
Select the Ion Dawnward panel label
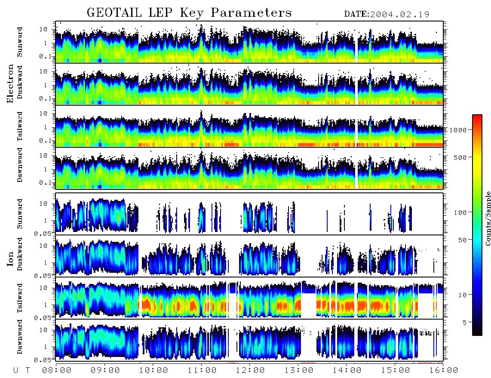coord(20,337)
